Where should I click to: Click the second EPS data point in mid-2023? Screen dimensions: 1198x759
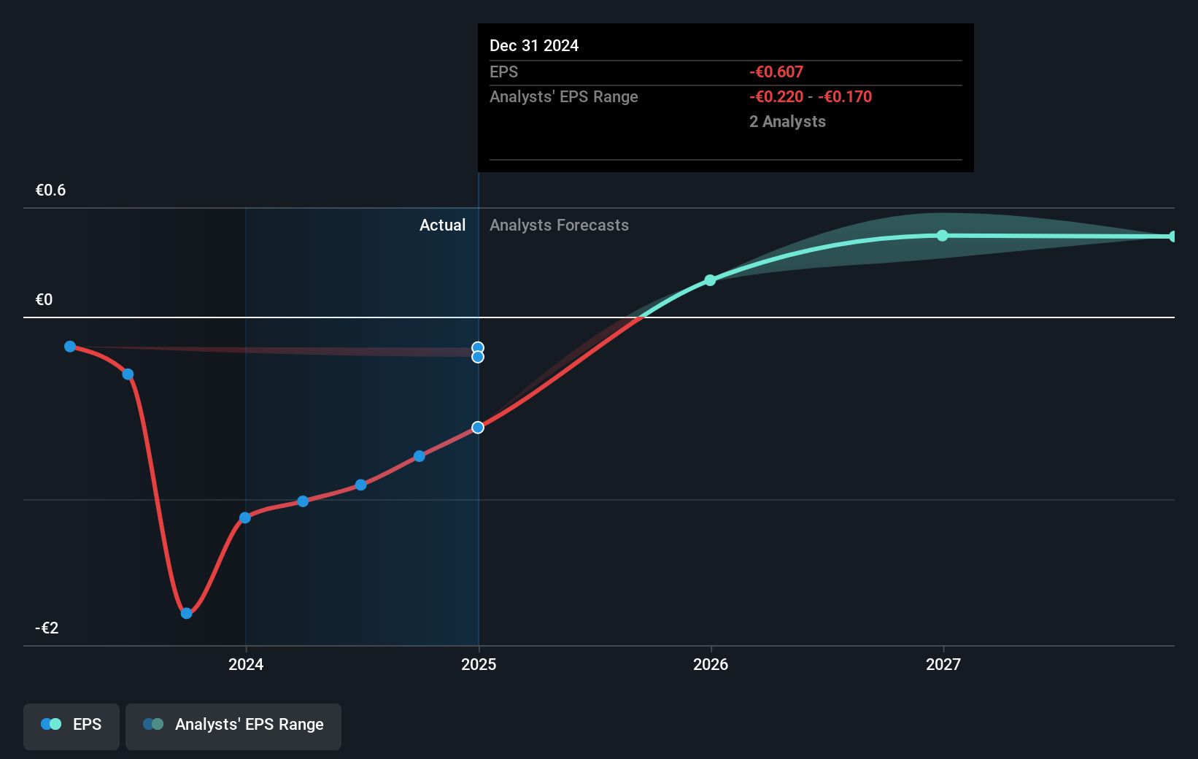click(128, 374)
